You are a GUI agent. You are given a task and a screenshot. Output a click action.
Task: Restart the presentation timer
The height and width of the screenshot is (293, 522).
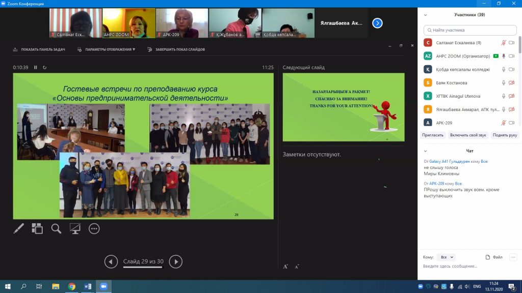(45, 68)
